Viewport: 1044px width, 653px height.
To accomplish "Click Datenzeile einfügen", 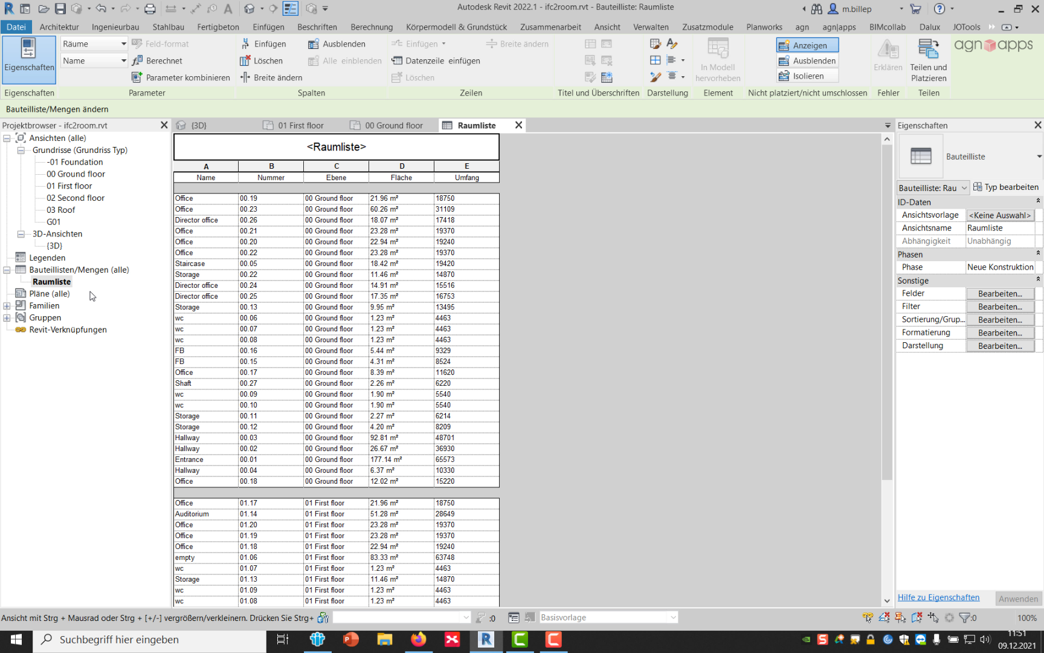I will coord(436,60).
